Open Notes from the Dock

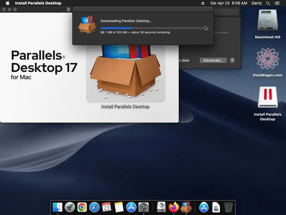pyautogui.click(x=119, y=207)
